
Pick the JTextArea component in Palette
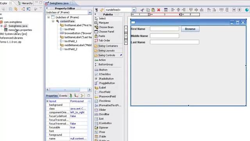(x=102, y=101)
